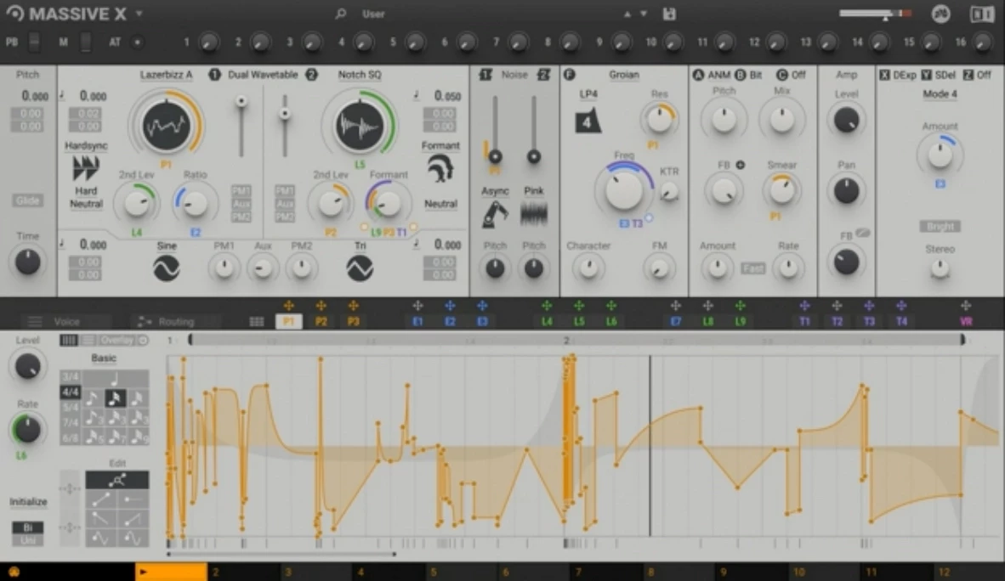Select the 4/4 time signature
The image size is (1005, 581).
70,392
